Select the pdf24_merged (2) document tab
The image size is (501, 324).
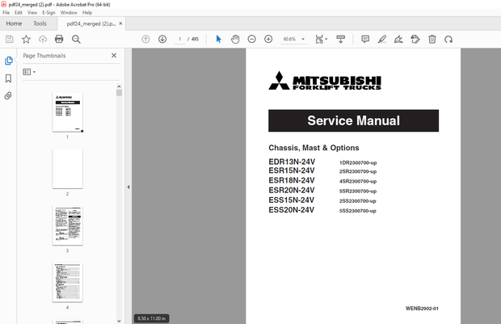(x=91, y=23)
